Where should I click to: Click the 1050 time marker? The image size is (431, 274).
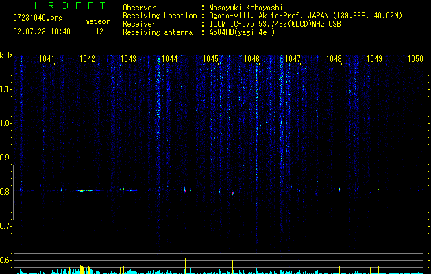tap(415, 59)
